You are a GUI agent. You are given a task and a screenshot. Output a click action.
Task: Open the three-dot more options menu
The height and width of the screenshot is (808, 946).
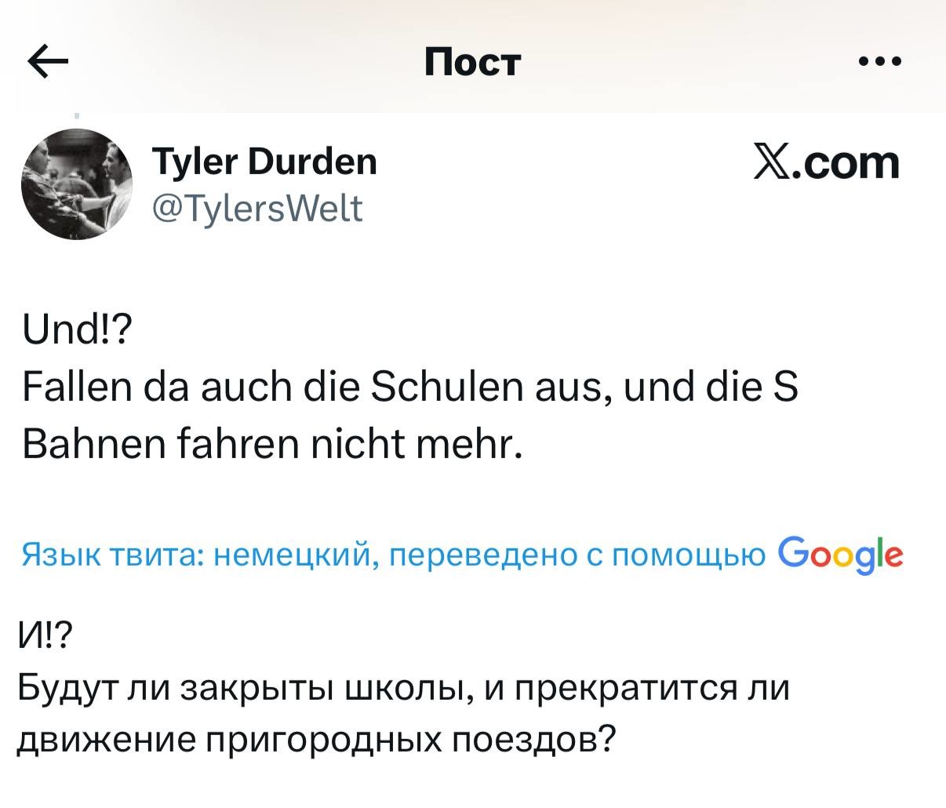[x=880, y=60]
